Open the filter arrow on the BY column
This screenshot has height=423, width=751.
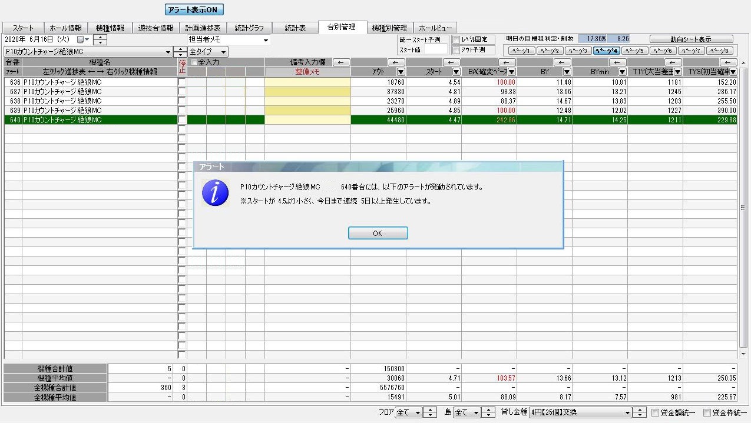567,72
